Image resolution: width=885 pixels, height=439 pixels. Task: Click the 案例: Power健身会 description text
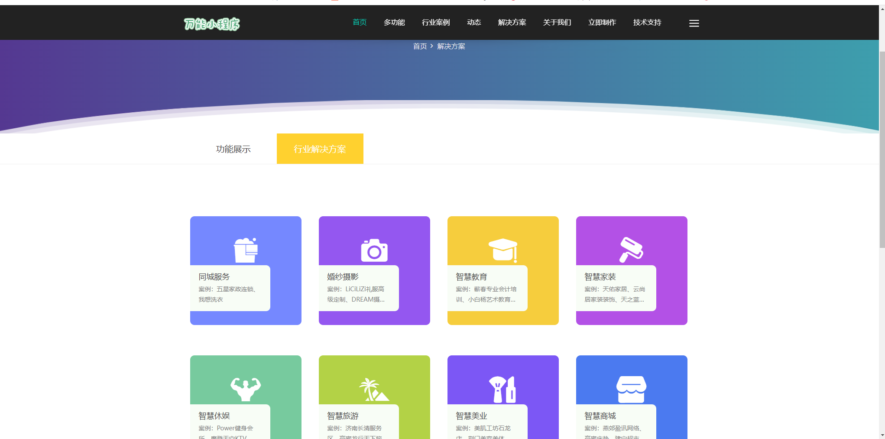click(226, 432)
